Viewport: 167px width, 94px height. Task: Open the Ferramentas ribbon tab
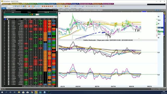click(x=55, y=8)
